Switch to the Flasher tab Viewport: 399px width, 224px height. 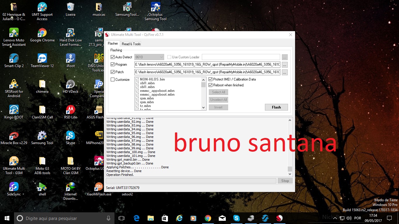[x=113, y=43]
